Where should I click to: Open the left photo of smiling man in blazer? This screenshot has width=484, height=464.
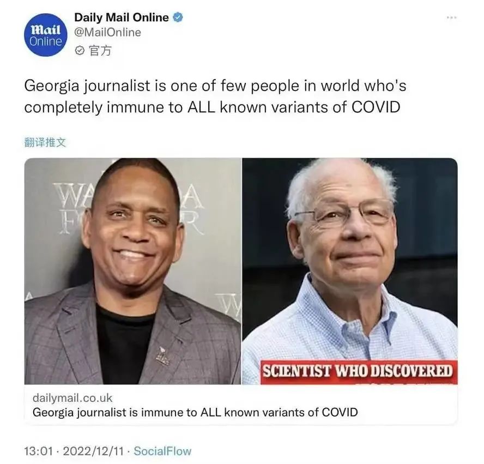tap(133, 271)
